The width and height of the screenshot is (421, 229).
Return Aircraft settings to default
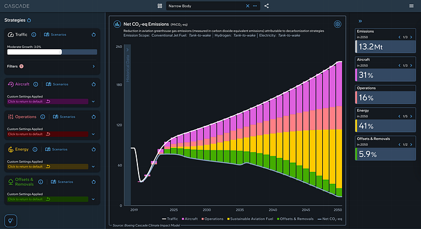coord(47,101)
